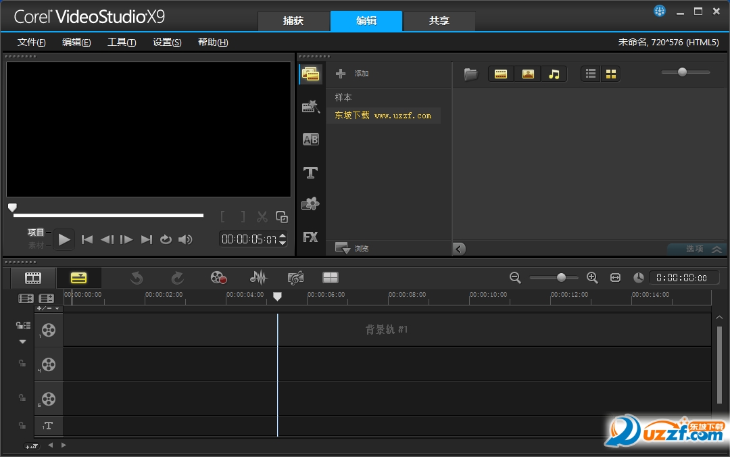Select the 样本 library folder
Image resolution: width=730 pixels, height=457 pixels.
point(343,97)
